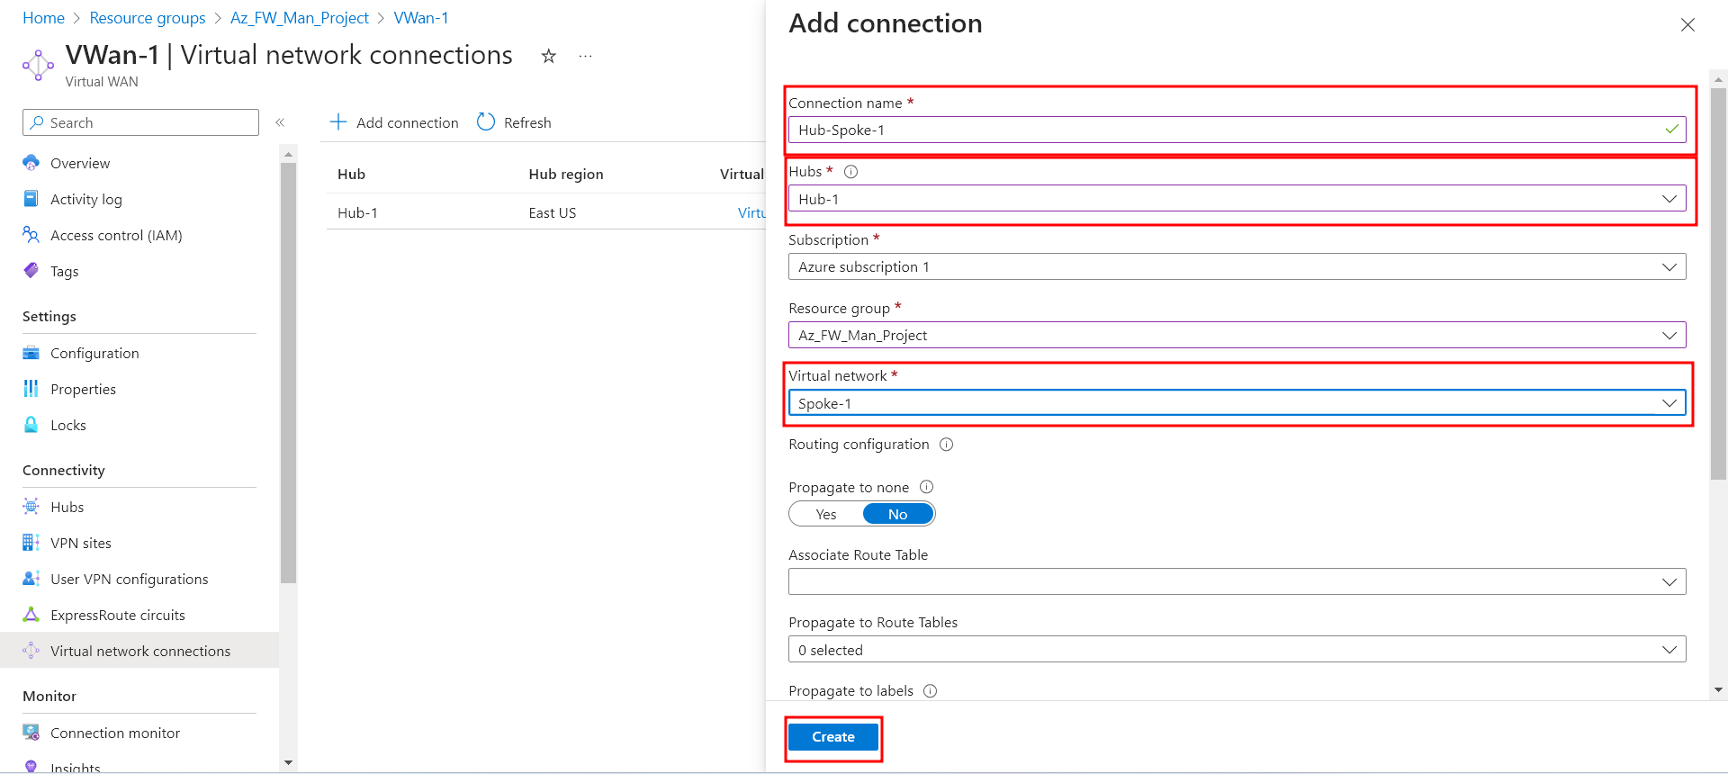Click the info icon next to Hubs
Screen dimensions: 1728x774
(x=850, y=172)
